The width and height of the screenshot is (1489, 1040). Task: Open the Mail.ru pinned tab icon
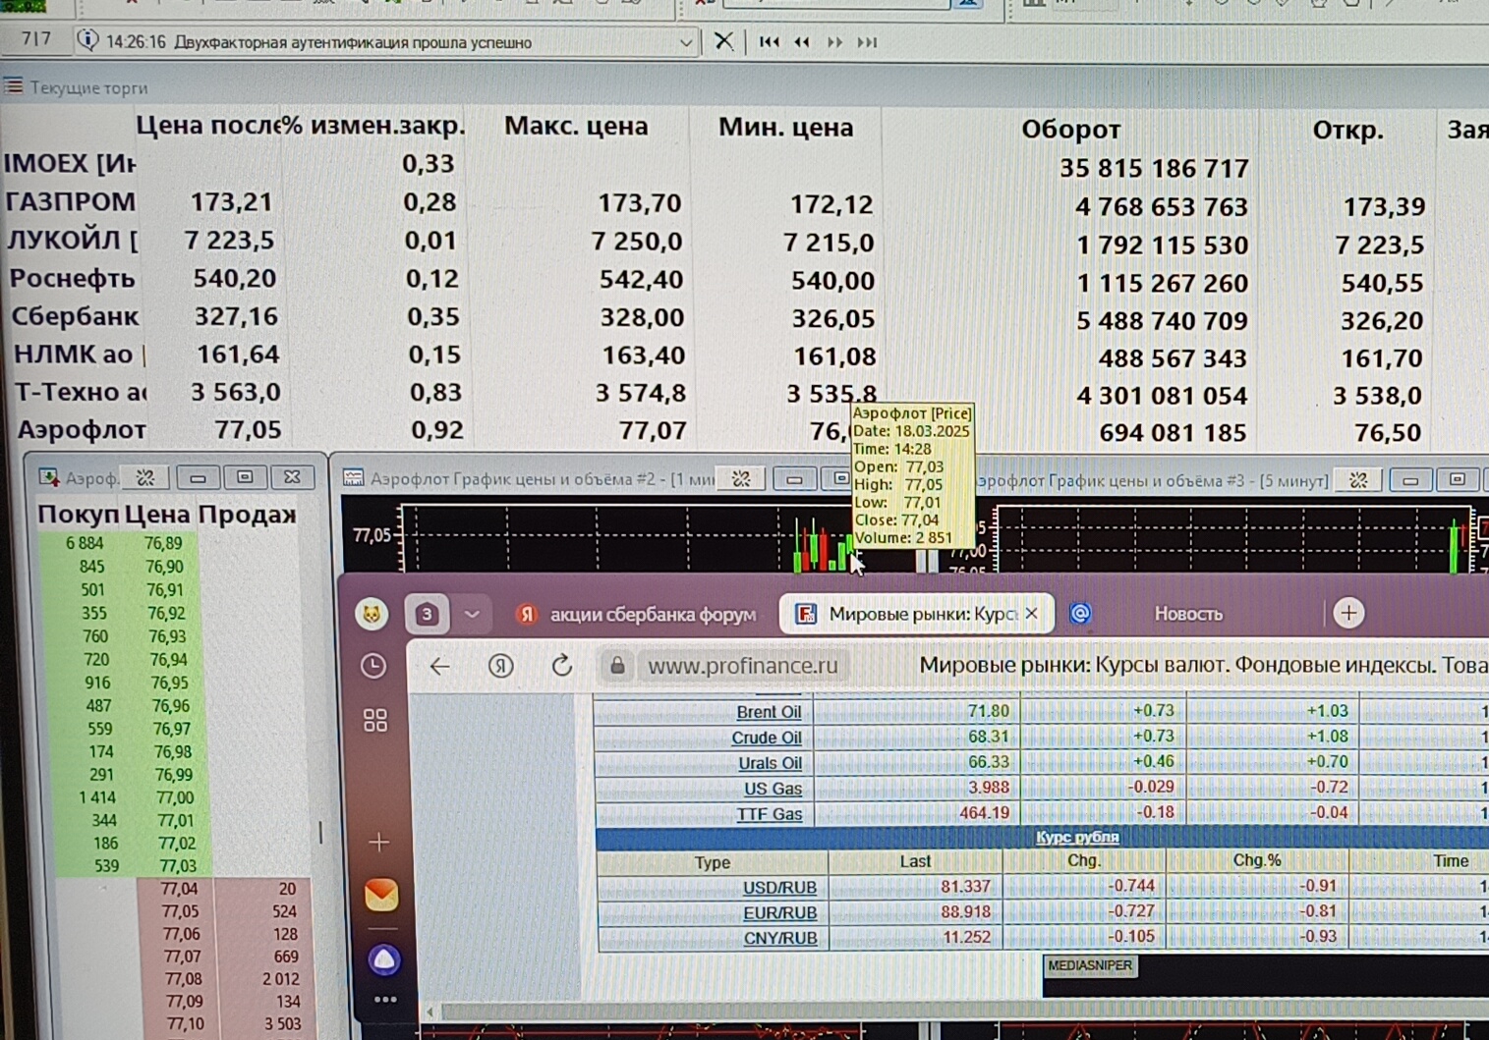1080,614
